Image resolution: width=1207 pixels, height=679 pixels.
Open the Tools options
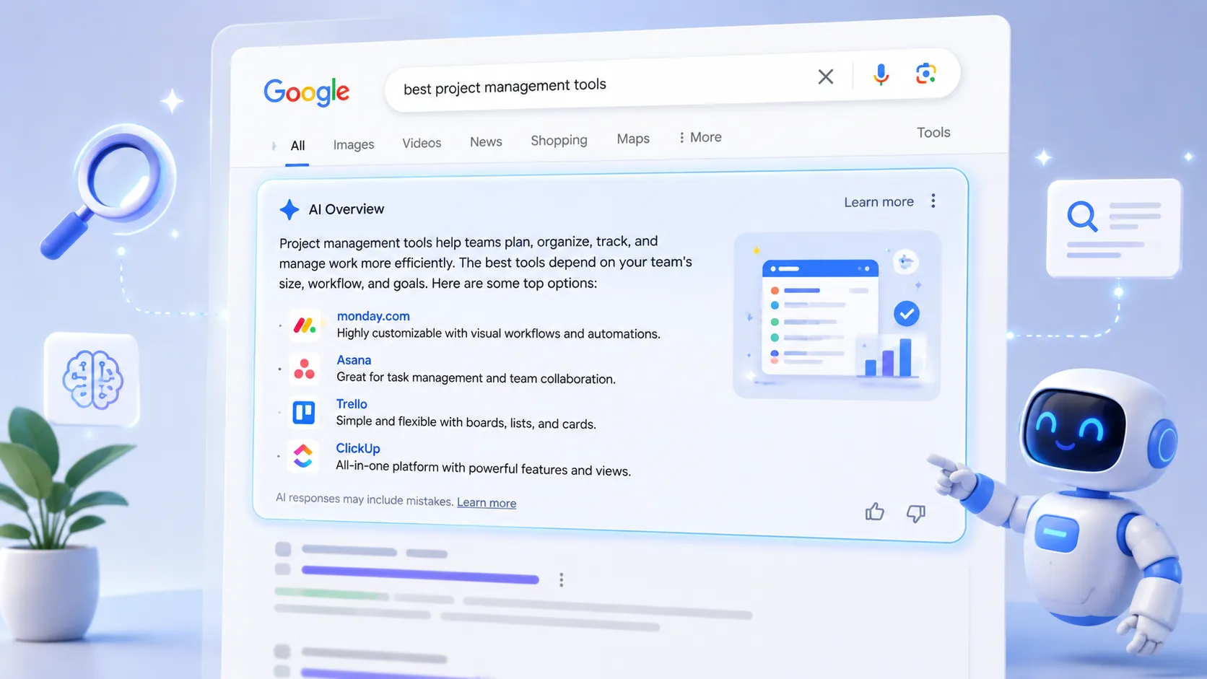click(x=933, y=133)
